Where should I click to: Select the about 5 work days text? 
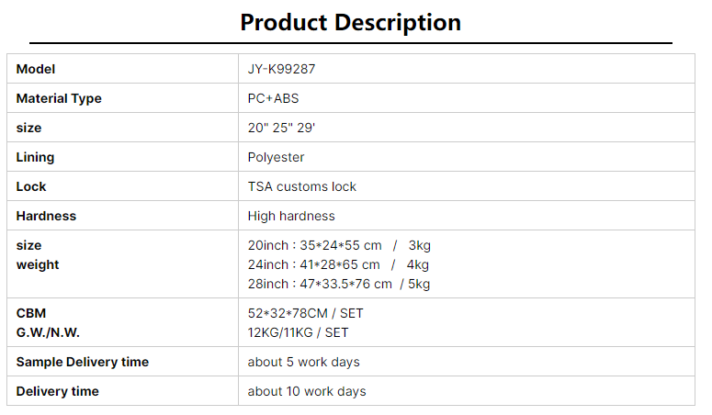point(303,362)
